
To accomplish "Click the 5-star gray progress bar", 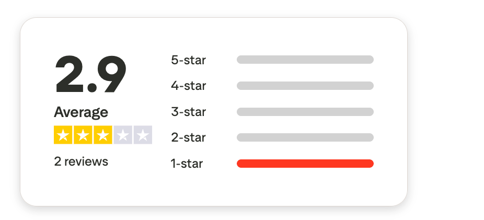I will [305, 60].
